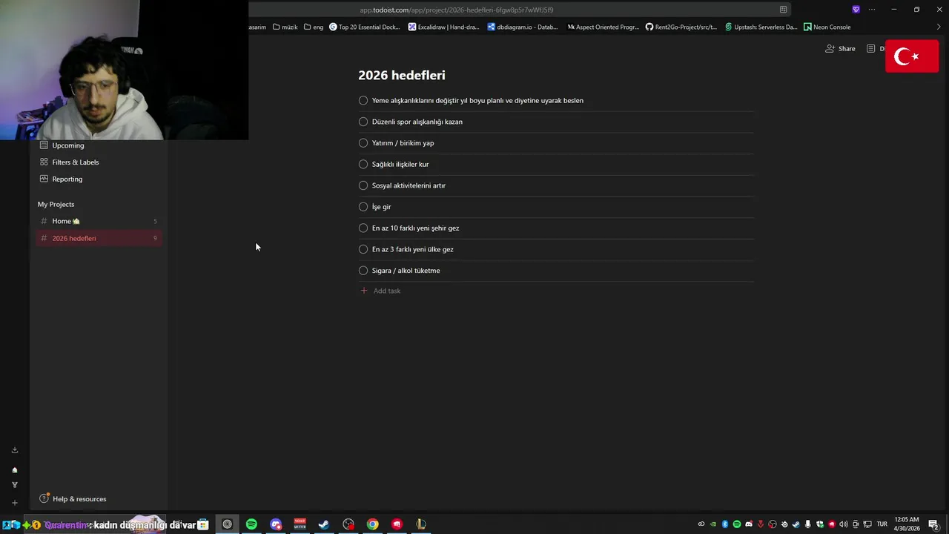Click the Upcoming calendar icon
This screenshot has width=949, height=534.
pos(44,145)
